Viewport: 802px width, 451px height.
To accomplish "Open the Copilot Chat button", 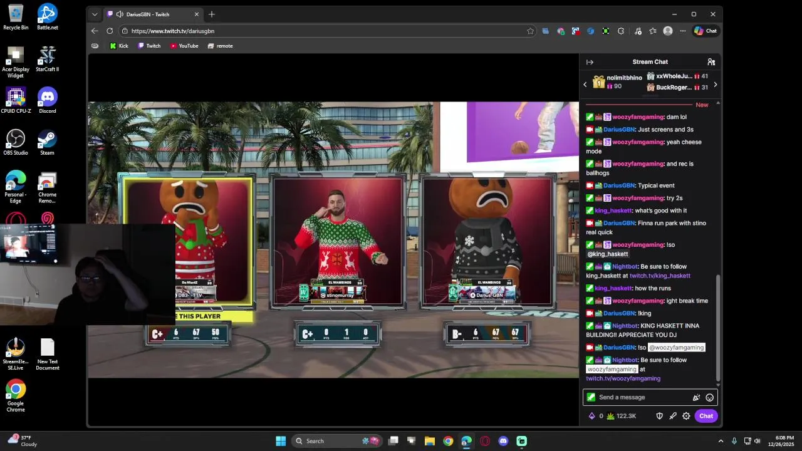I will click(706, 31).
